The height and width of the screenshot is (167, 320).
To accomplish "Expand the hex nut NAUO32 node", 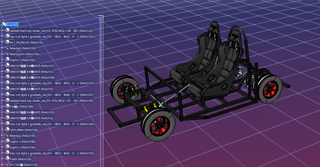I will tap(2, 153).
